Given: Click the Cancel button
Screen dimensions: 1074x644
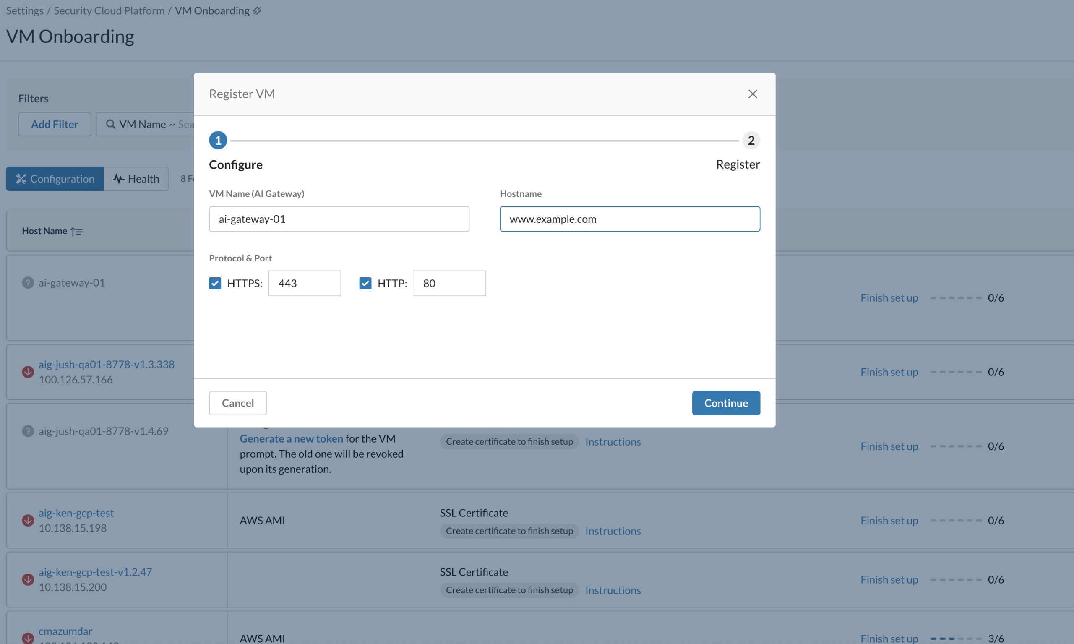Looking at the screenshot, I should click(x=238, y=403).
